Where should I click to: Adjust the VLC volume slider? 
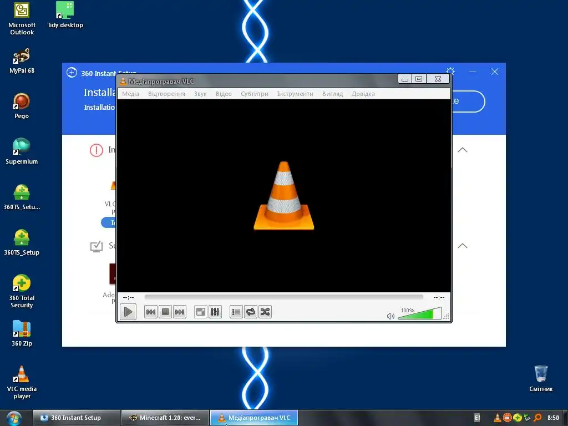click(x=420, y=313)
